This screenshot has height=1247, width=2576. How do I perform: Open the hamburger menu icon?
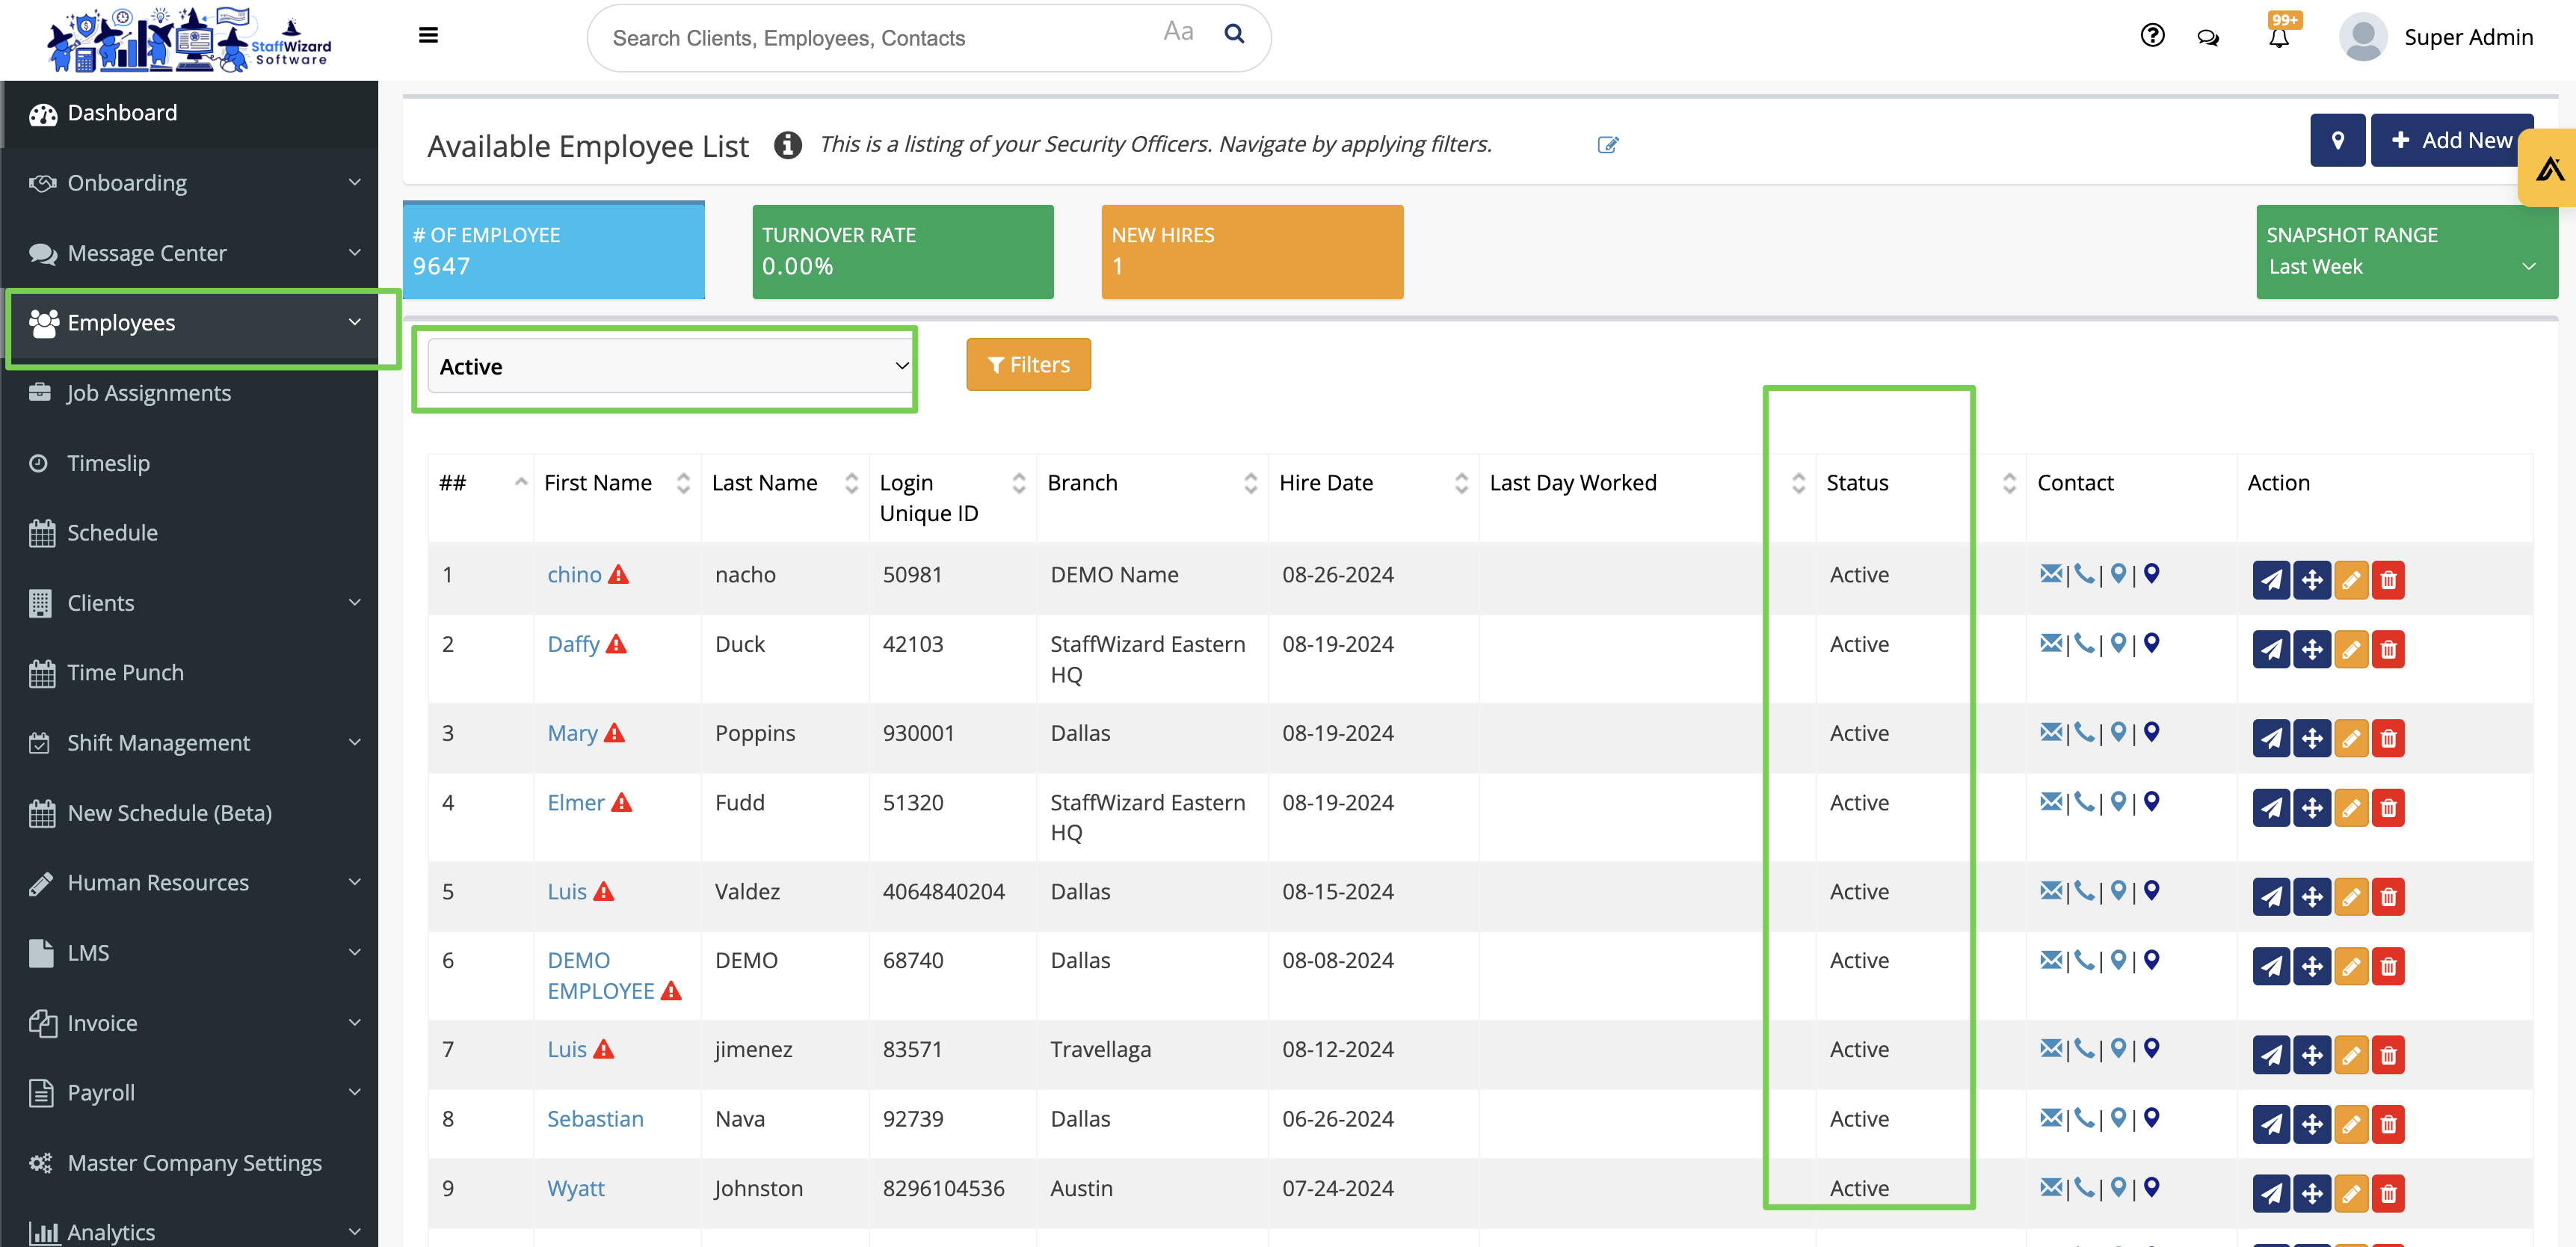click(428, 36)
